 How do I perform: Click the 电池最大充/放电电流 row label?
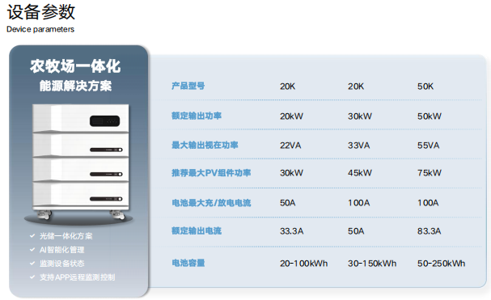tap(211, 203)
